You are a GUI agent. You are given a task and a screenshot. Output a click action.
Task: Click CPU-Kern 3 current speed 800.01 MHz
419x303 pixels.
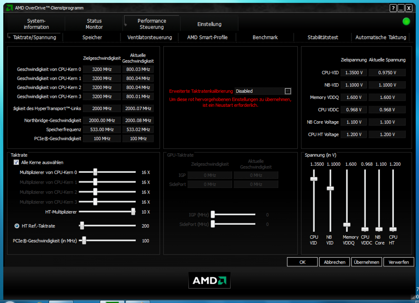[138, 97]
